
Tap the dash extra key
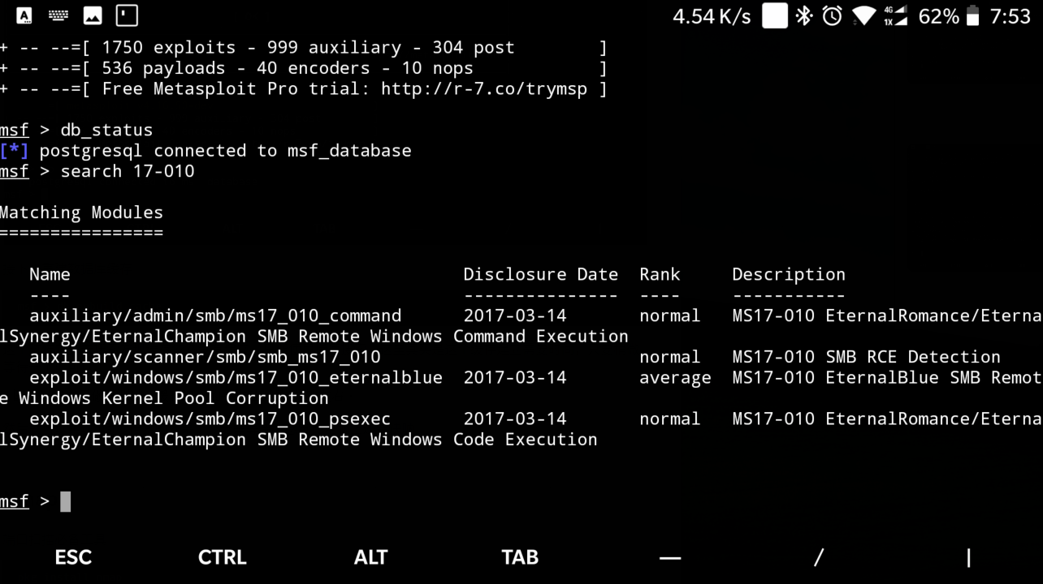[670, 557]
